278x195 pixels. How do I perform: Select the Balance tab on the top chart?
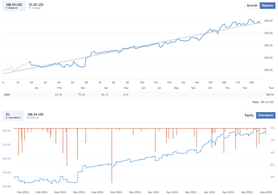[267, 5]
